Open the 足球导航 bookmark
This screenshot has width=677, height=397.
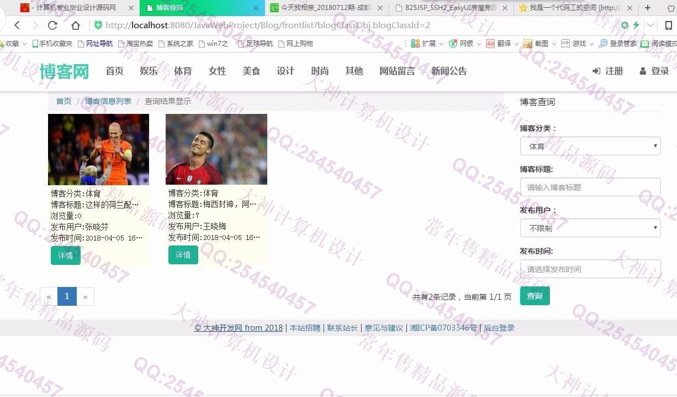click(x=255, y=43)
